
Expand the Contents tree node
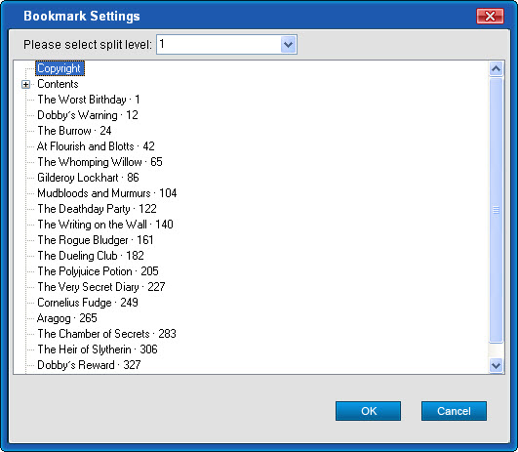click(x=25, y=84)
